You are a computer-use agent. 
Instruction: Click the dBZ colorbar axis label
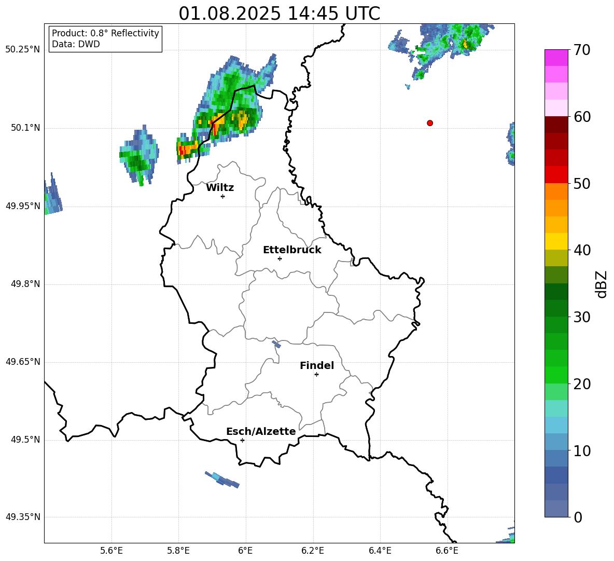(x=601, y=284)
